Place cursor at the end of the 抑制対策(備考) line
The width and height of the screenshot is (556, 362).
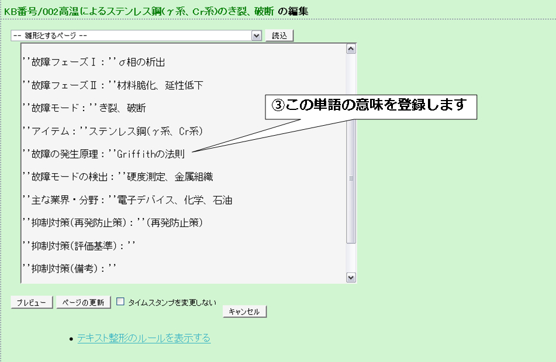[x=119, y=268]
